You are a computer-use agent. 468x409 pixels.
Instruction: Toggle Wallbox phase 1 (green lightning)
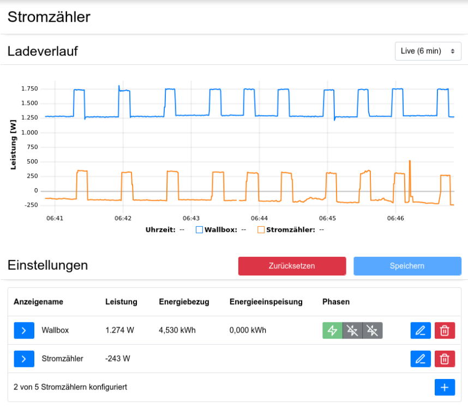332,330
